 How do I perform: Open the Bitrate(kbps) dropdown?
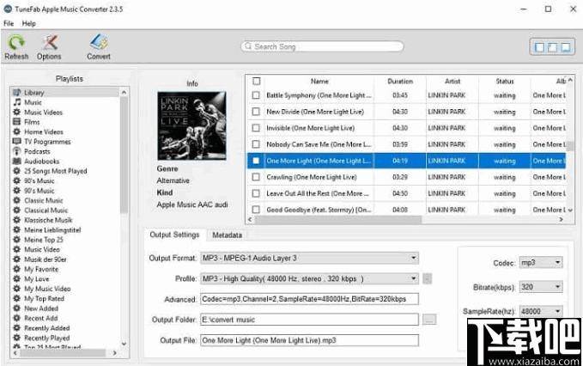541,287
